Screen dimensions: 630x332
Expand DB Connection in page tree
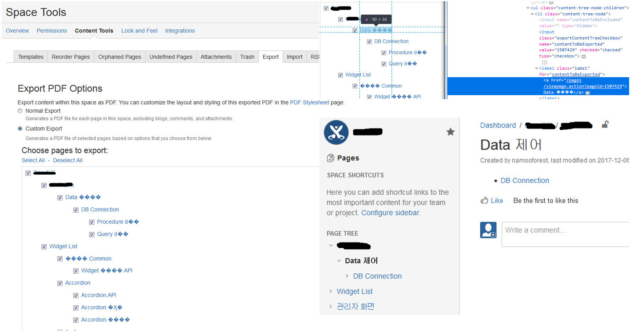(x=347, y=276)
